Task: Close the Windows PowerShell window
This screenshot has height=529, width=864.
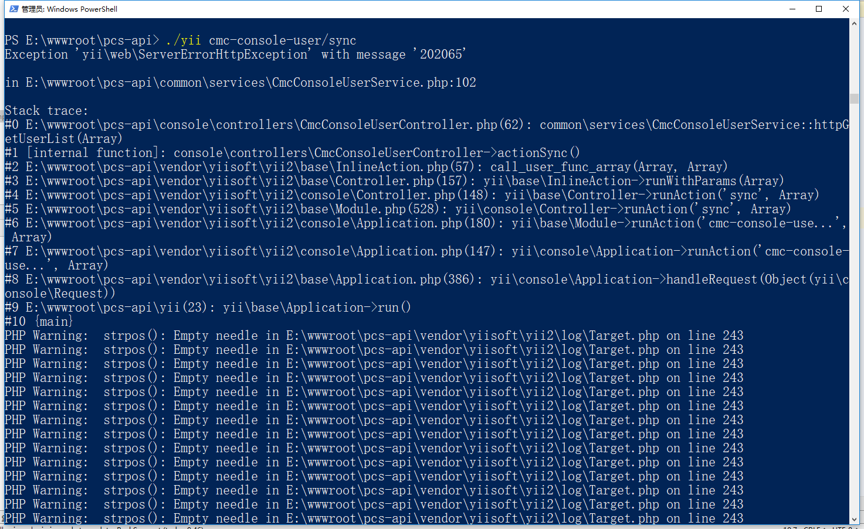Action: [x=846, y=9]
